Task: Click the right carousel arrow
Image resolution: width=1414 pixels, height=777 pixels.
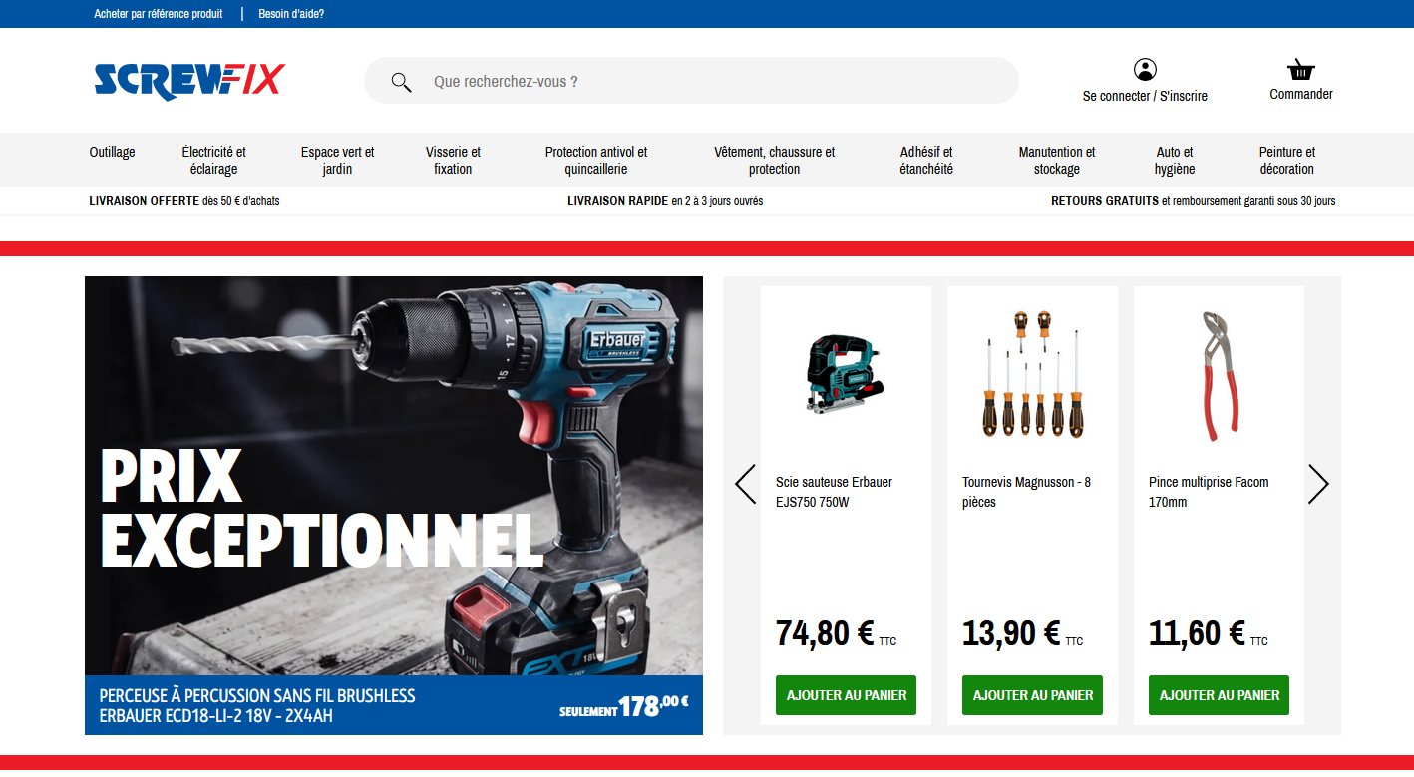Action: click(x=1318, y=483)
